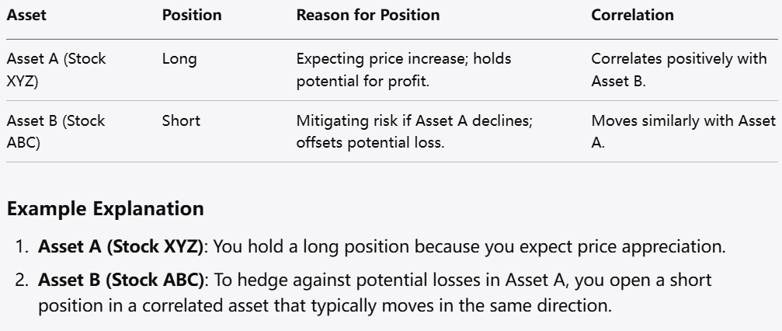Click the Example Explanation heading
The width and height of the screenshot is (782, 331).
tap(105, 209)
